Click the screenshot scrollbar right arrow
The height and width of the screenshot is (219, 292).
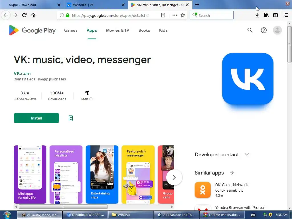172,206
